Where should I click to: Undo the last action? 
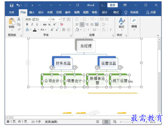18,5
